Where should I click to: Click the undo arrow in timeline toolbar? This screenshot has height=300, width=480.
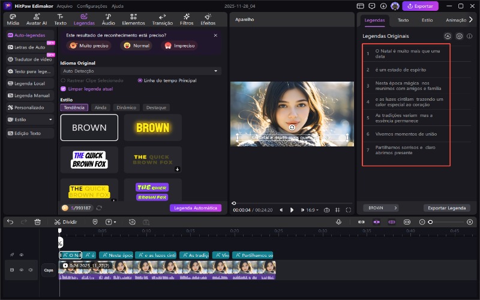10,222
